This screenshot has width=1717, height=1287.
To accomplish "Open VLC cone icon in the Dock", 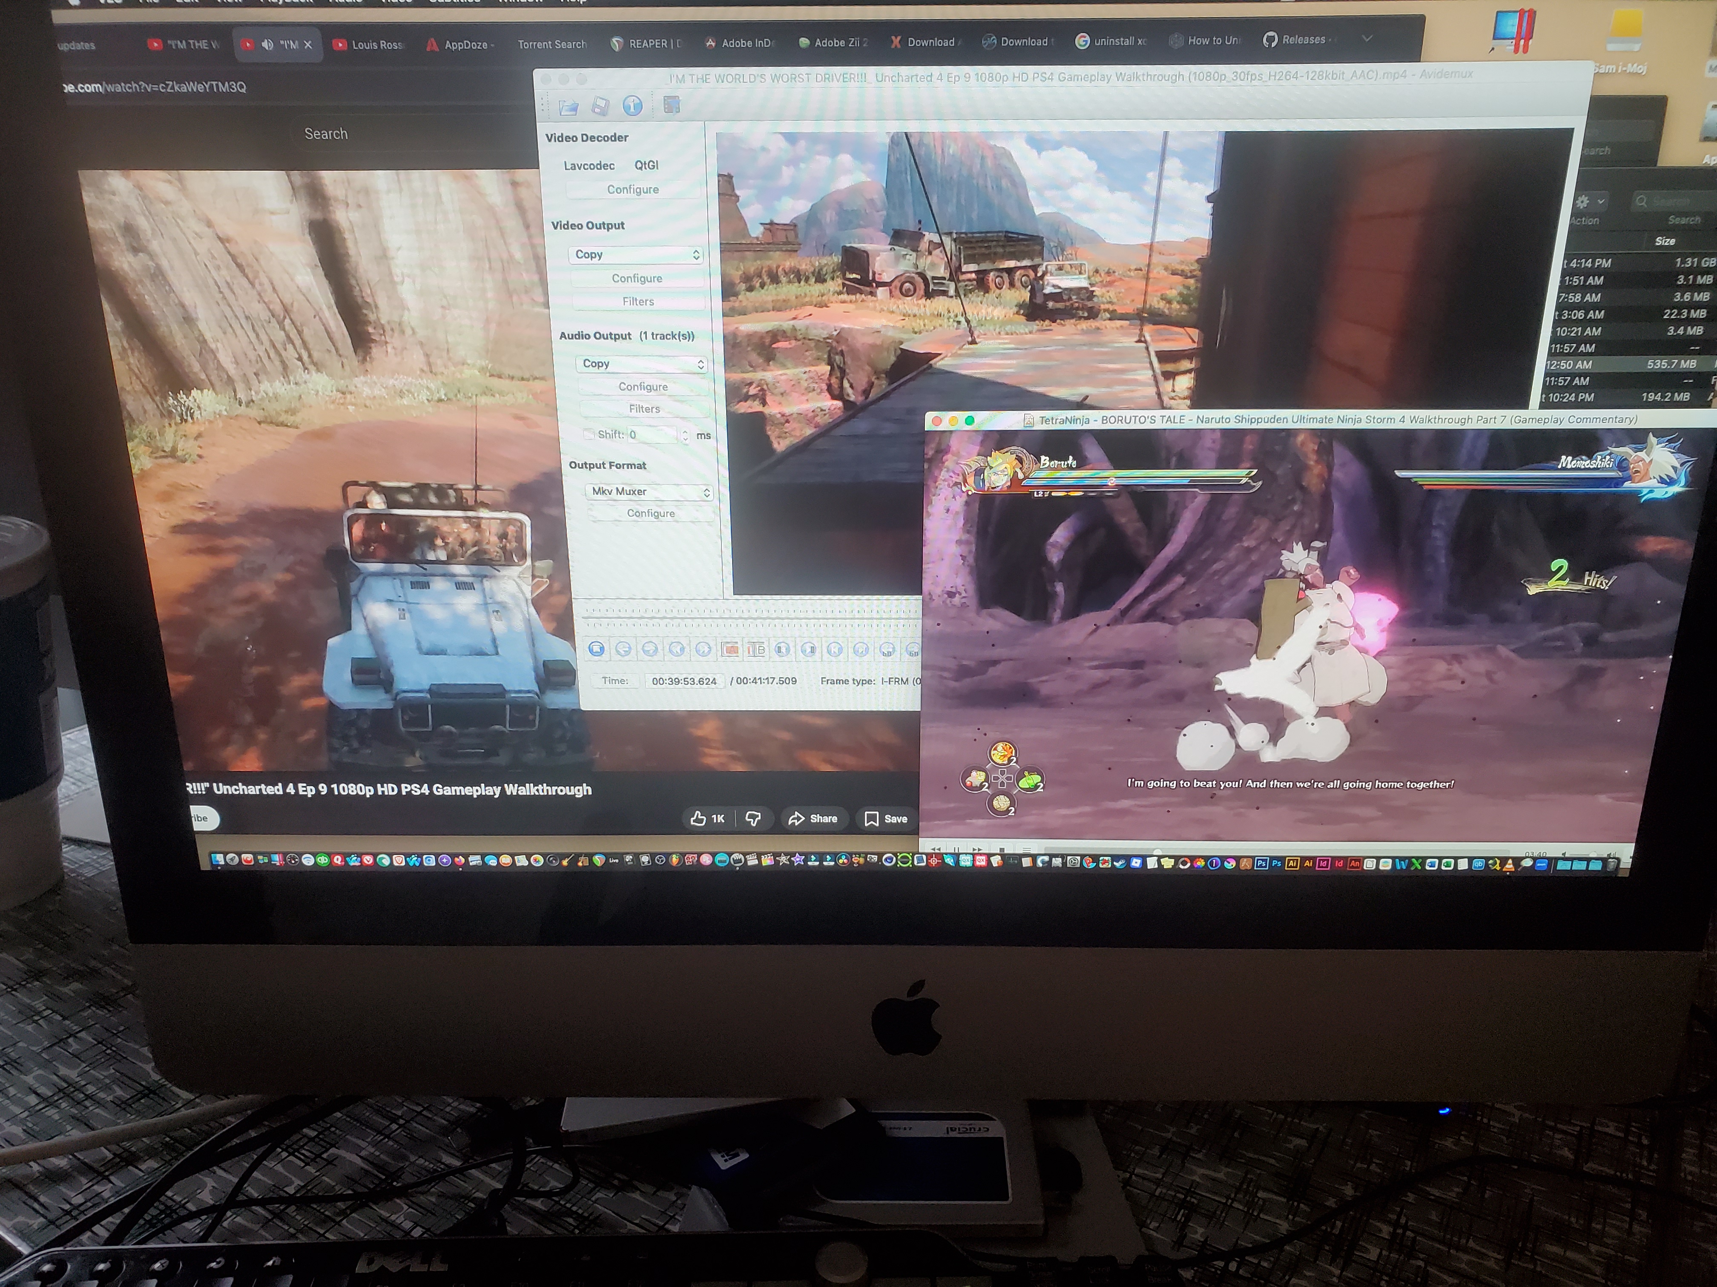I will [1509, 864].
